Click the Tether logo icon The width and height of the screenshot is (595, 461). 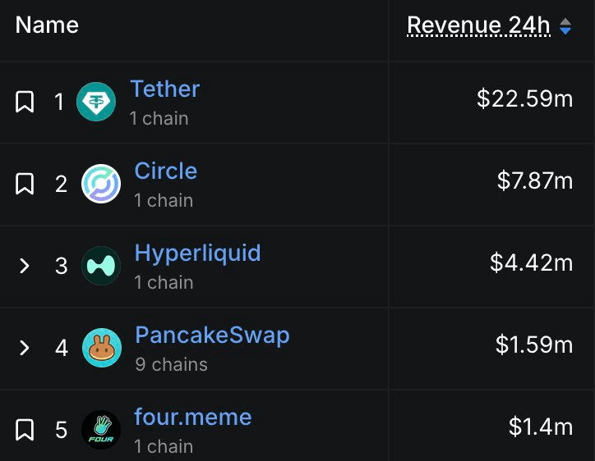point(96,103)
